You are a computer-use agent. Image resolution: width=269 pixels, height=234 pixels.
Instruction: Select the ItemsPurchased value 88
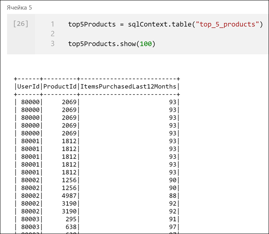173,196
